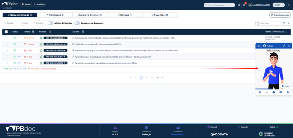
Task: Click the clear filters eraser icon
Action: (289, 23)
